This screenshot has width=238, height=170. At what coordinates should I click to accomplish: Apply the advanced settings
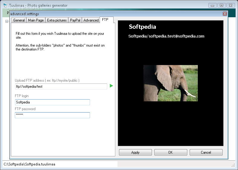point(135,152)
